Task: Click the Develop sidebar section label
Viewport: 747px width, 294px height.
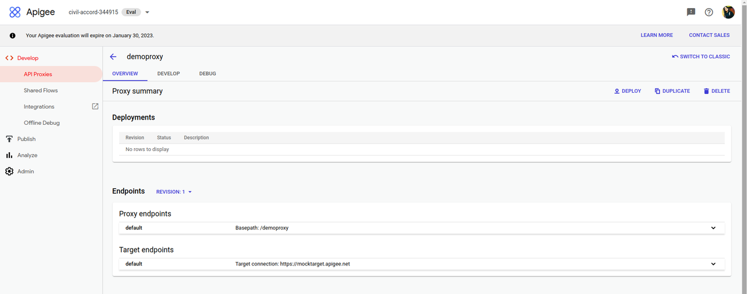Action: 28,58
